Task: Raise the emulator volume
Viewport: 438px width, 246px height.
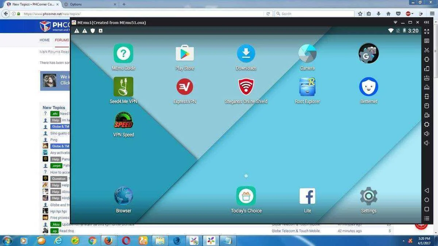Action: 427,134
